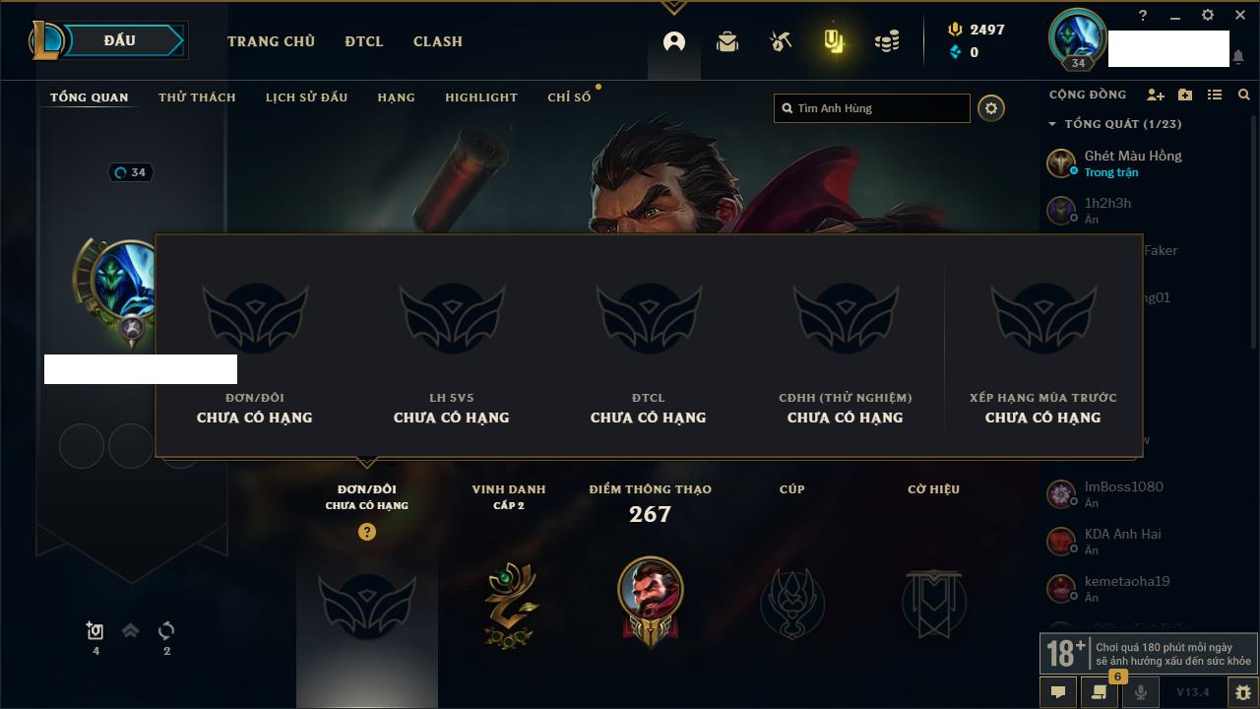The image size is (1260, 709).
Task: Open the Store coins icon
Action: point(887,41)
